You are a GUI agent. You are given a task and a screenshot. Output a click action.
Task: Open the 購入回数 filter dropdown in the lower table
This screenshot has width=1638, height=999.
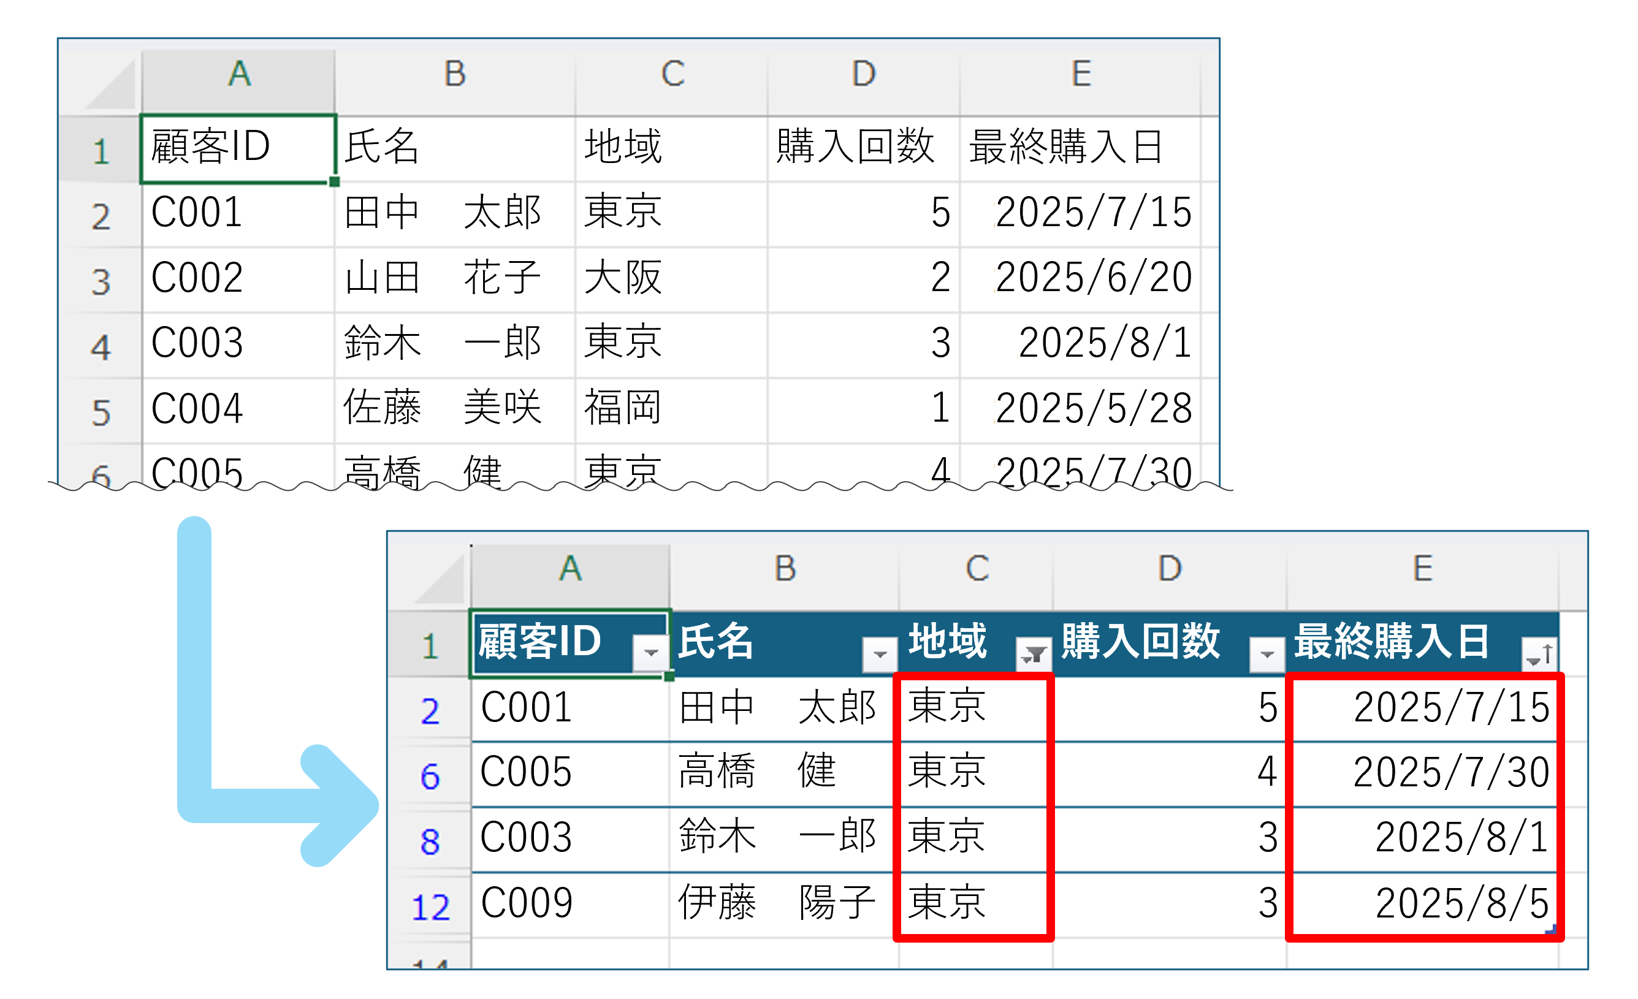click(x=1267, y=655)
